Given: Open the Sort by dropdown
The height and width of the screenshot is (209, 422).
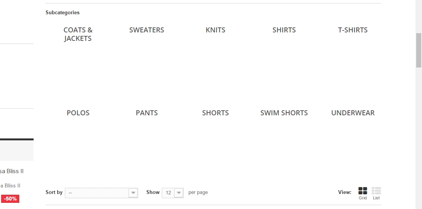Looking at the screenshot, I should coord(102,193).
